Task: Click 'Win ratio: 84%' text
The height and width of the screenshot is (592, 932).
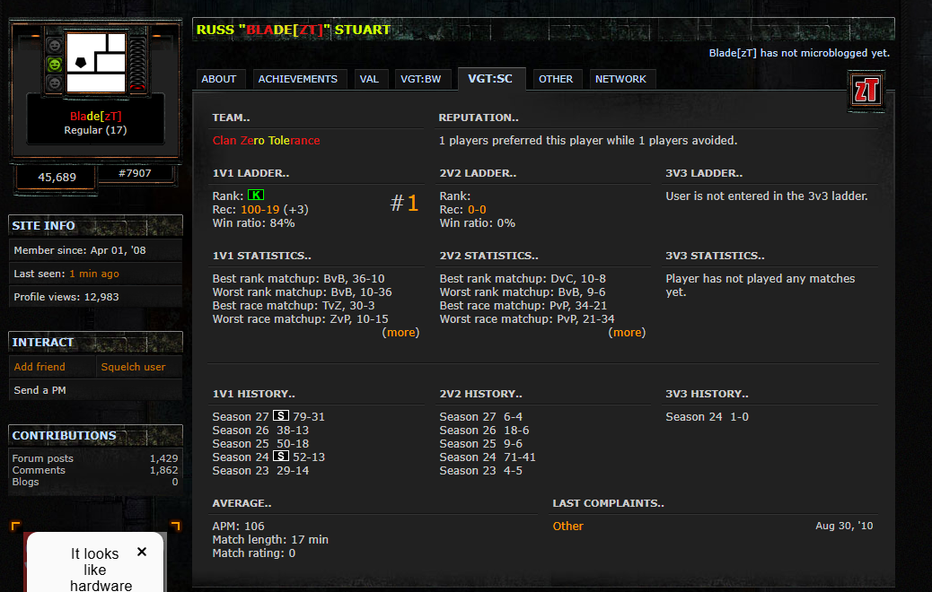Action: point(253,223)
